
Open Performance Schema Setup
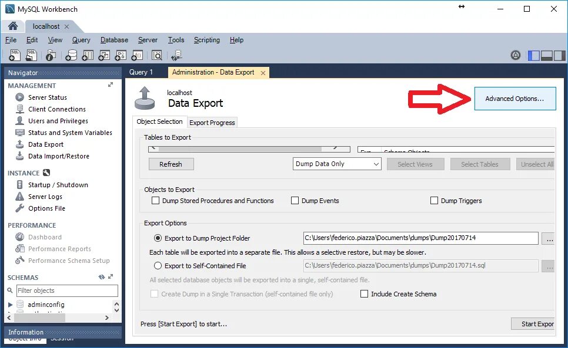point(69,261)
